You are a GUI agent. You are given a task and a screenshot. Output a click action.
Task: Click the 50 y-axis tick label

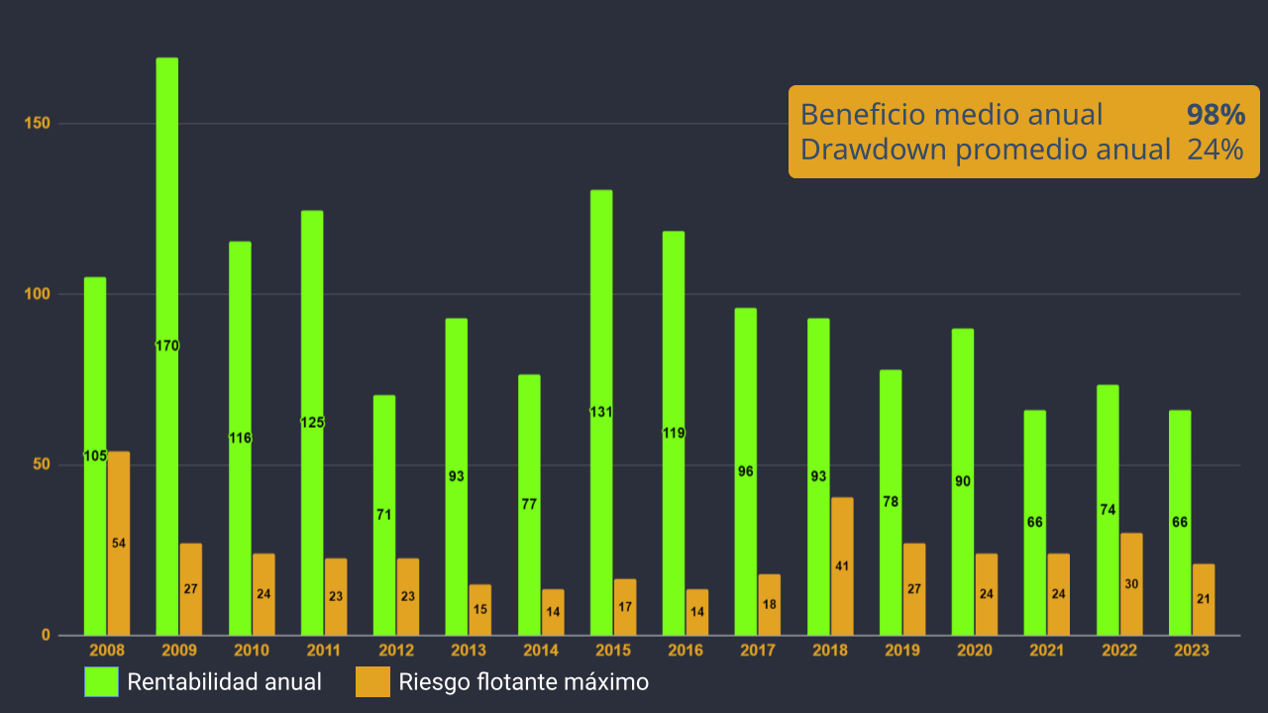43,464
